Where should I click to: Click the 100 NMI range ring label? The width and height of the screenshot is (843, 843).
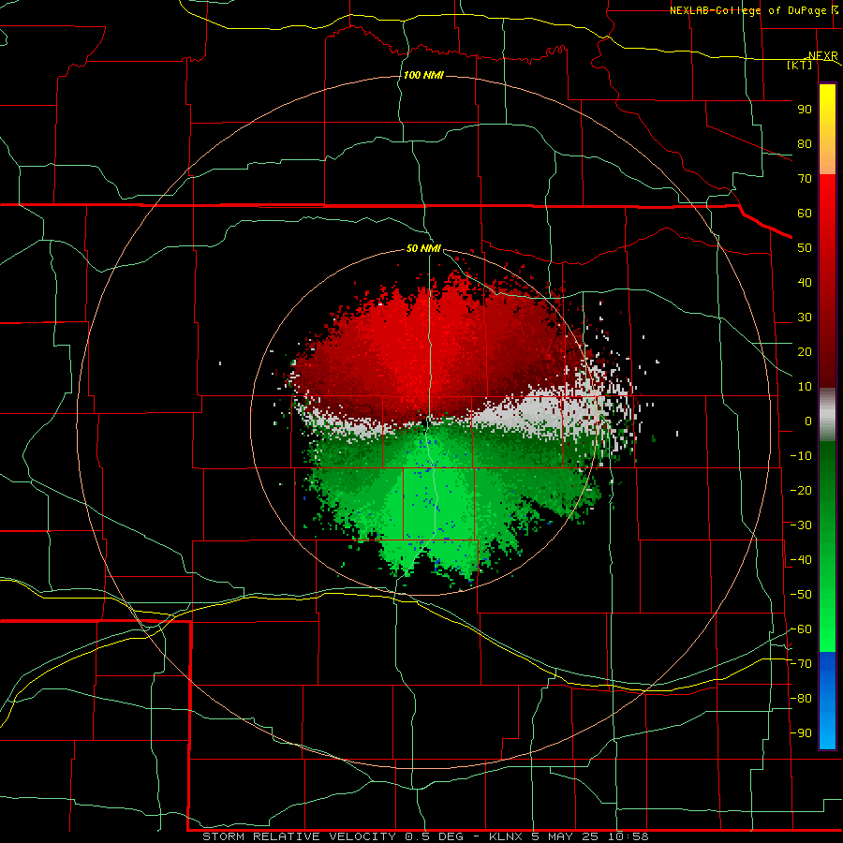coord(423,75)
